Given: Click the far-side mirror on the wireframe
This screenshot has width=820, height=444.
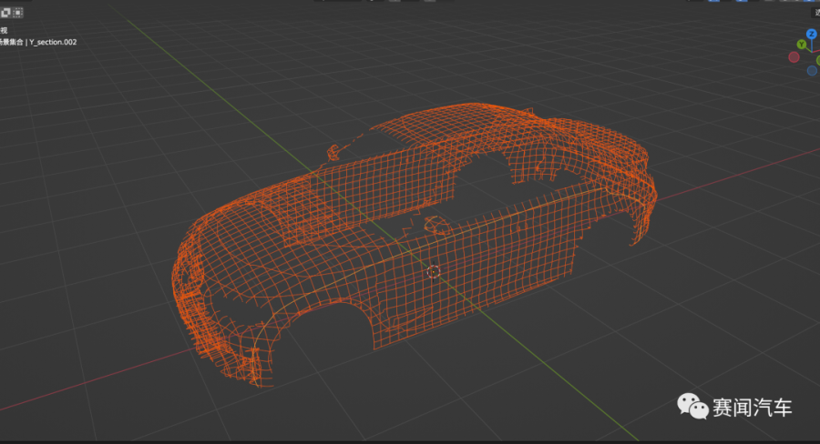Looking at the screenshot, I should pyautogui.click(x=333, y=149).
